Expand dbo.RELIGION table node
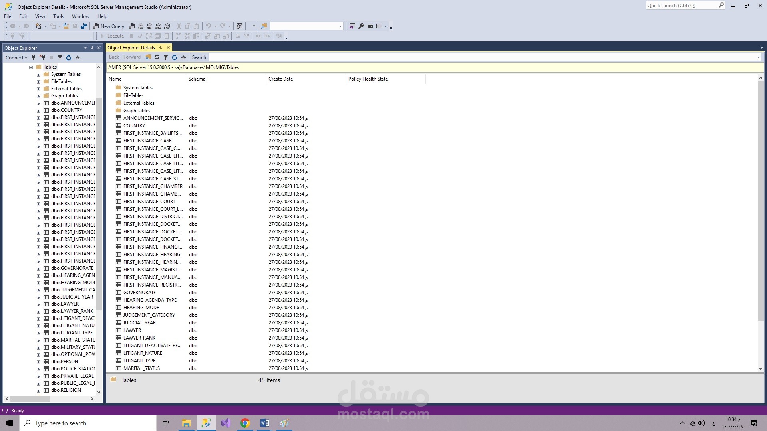The height and width of the screenshot is (431, 767). coord(38,390)
